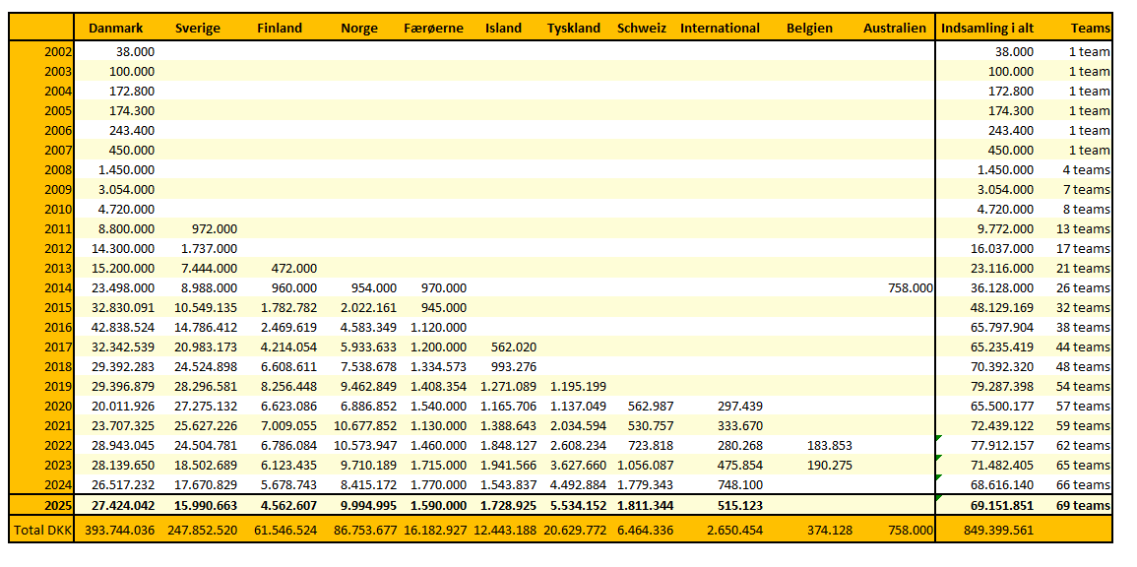The height and width of the screenshot is (567, 1137).
Task: Click the Schweiz value 562.987
Action: [x=644, y=406]
